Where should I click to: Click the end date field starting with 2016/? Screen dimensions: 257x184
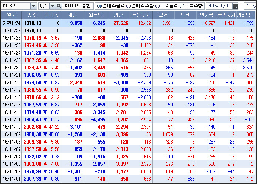[250, 6]
